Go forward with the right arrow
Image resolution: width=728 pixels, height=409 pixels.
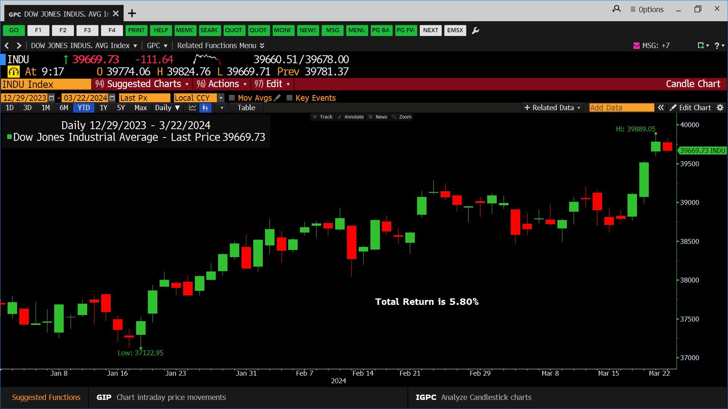pyautogui.click(x=19, y=45)
